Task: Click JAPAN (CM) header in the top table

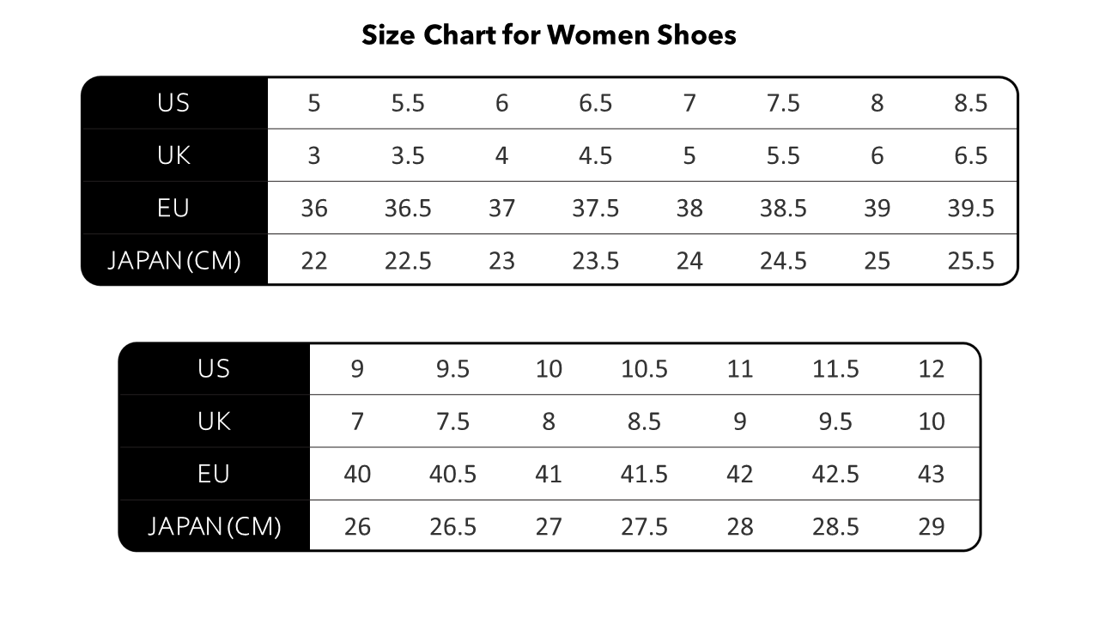Action: coord(173,260)
